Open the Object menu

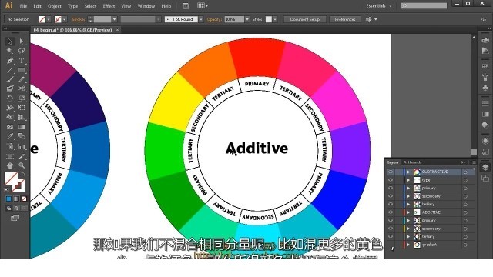click(x=55, y=6)
